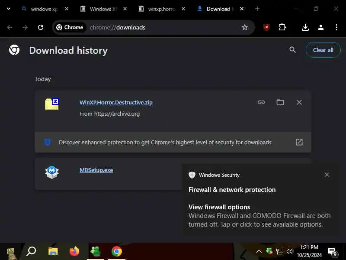
Task: Show the toolbar downloads bubble
Action: (305, 27)
